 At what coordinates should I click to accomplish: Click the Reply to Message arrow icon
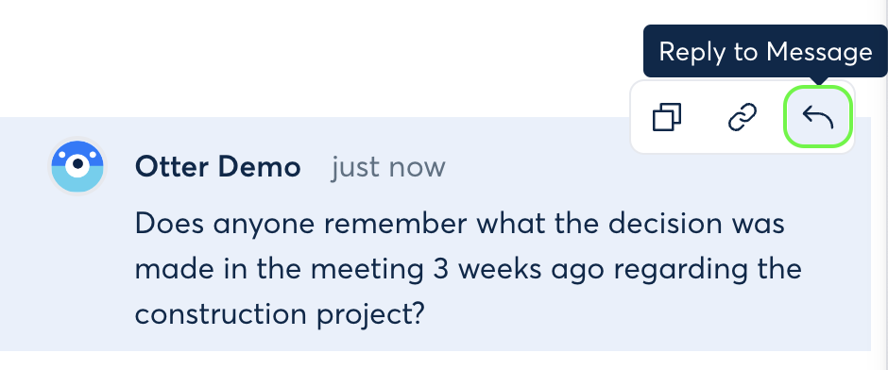click(818, 116)
